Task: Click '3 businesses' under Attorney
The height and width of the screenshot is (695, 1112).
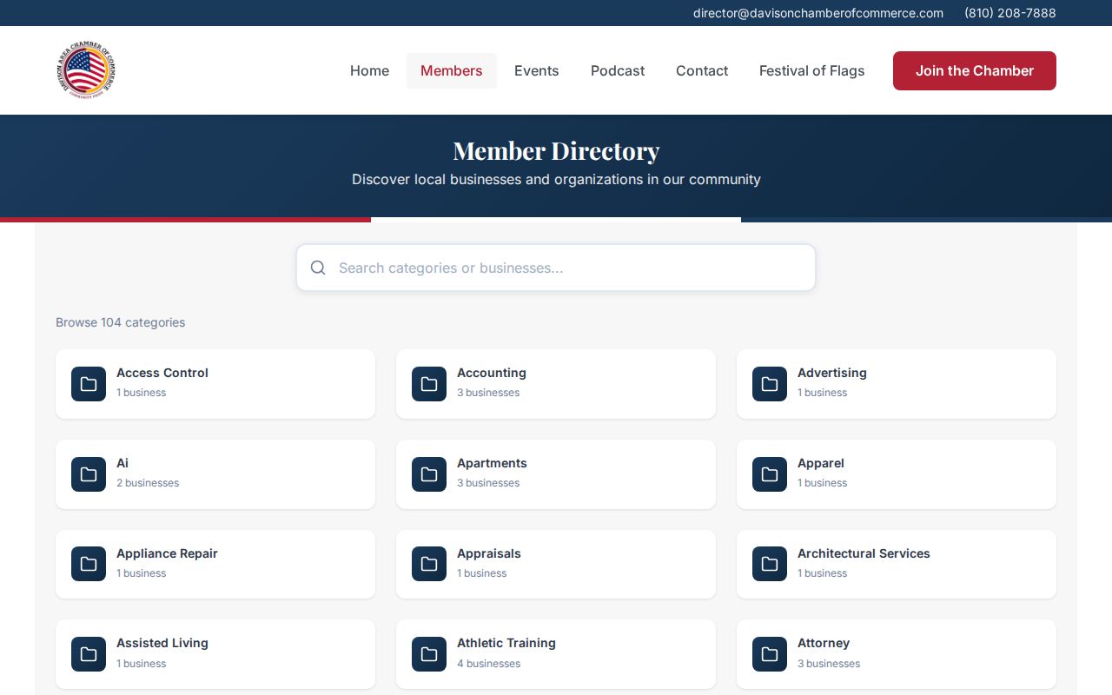Action: [x=829, y=664]
